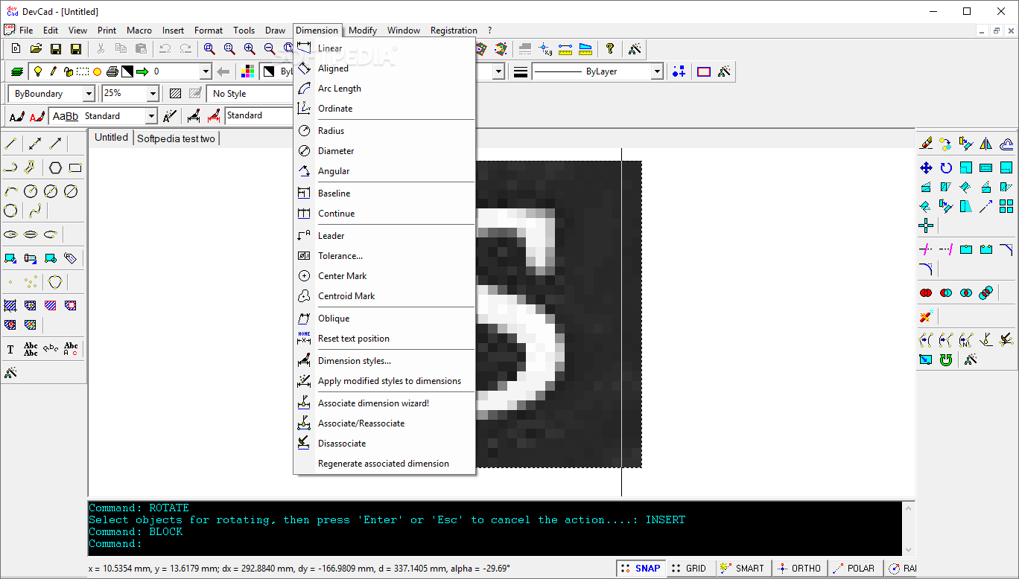Select the Line drawing tool
The width and height of the screenshot is (1019, 579).
[x=10, y=144]
